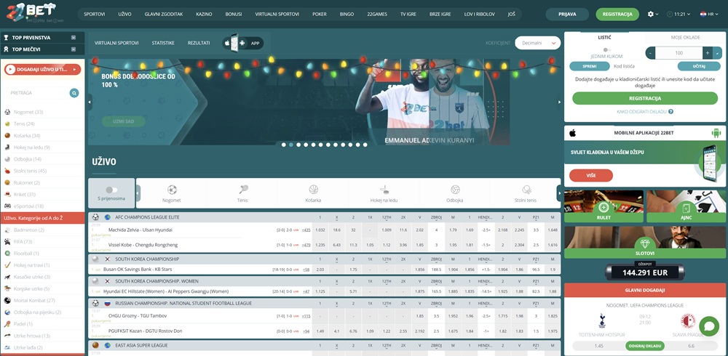Increase stake with the plus stepper

coord(706,53)
